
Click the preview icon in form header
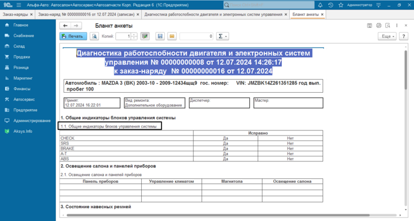[388, 26]
